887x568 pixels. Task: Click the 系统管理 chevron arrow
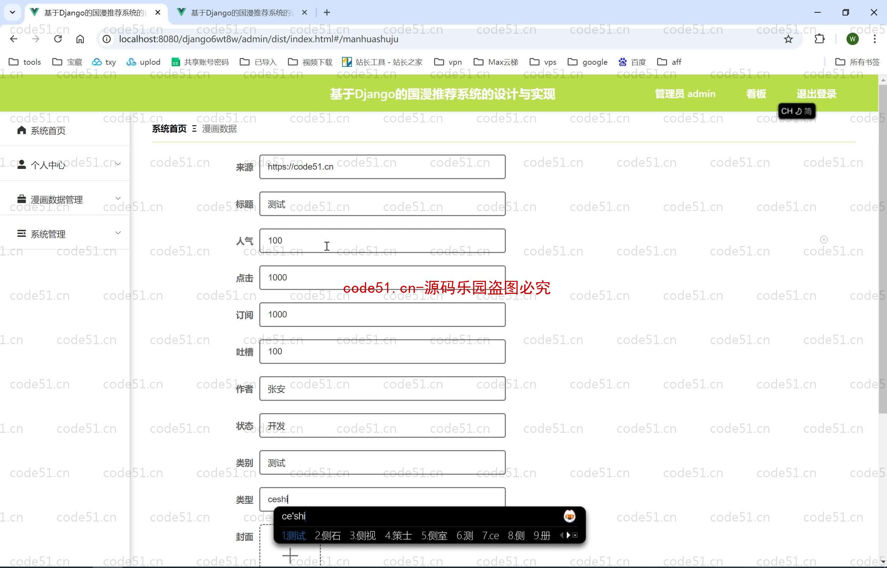[118, 233]
